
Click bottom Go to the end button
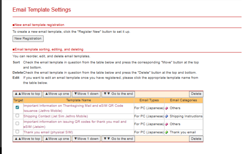(118, 139)
